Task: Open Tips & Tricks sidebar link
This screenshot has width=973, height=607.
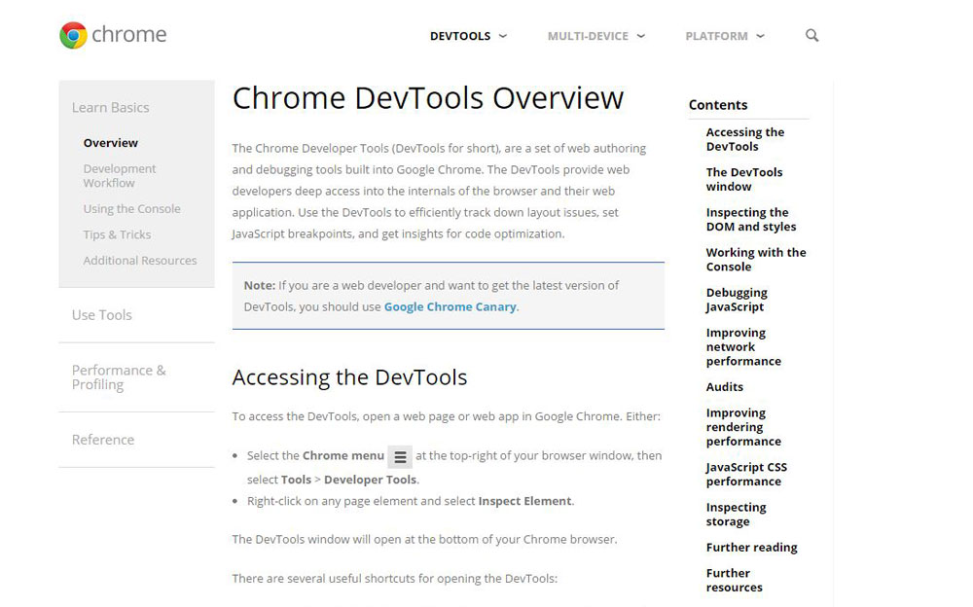Action: pos(117,234)
